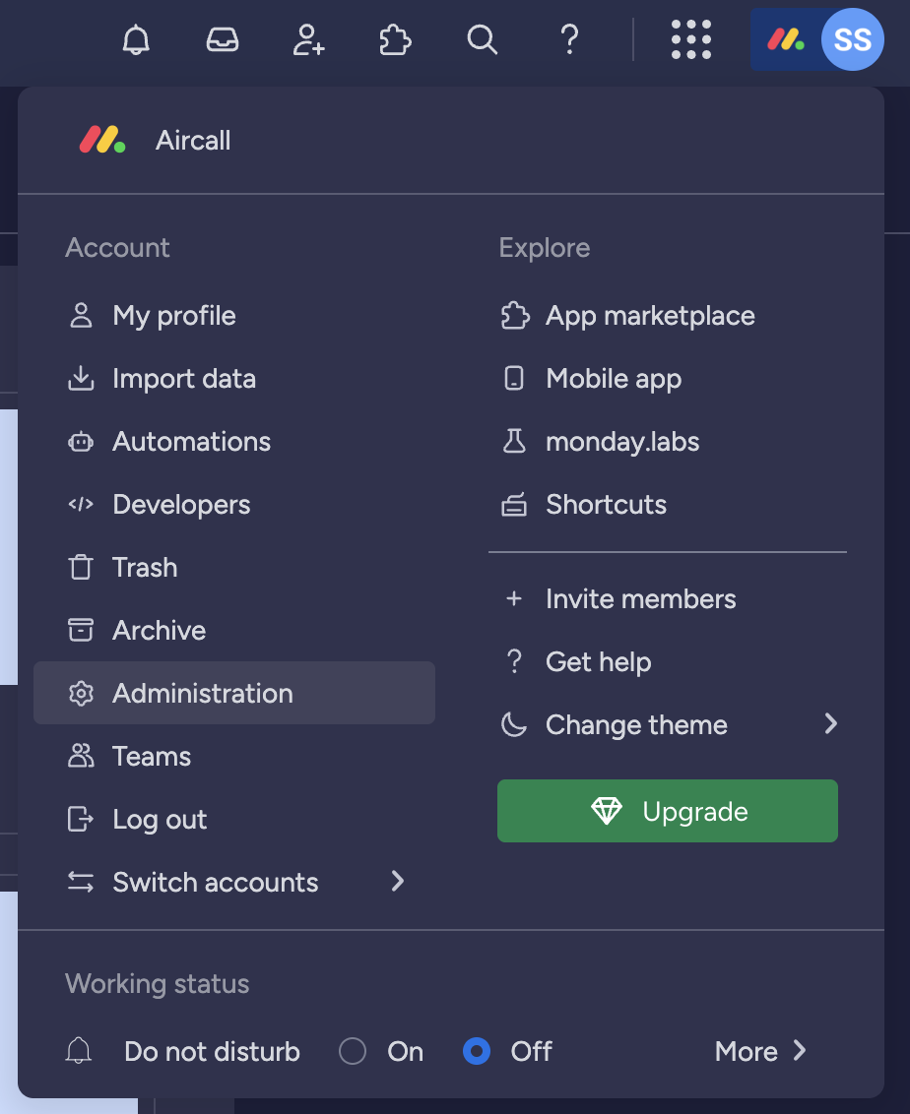Click the monday logo beside Aircall
The width and height of the screenshot is (910, 1114).
point(102,140)
